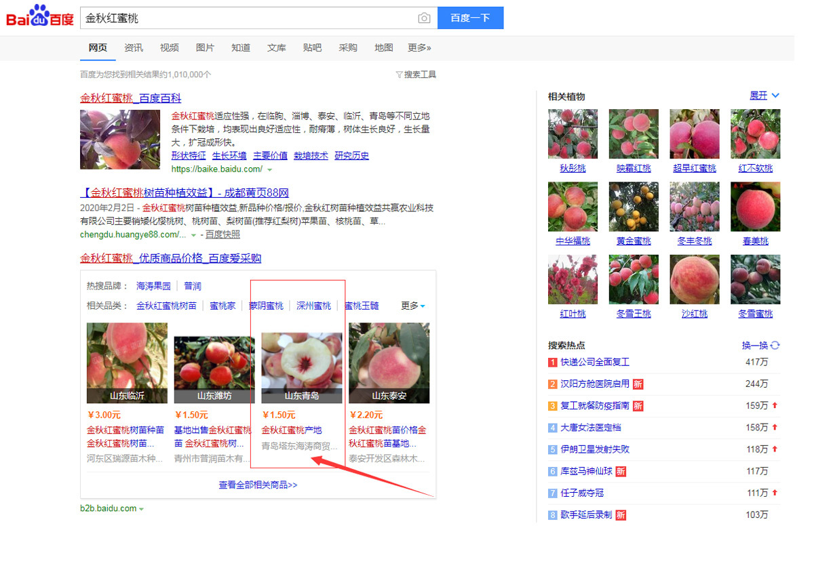Open the 山东泰安 product image
814x572 pixels.
(x=389, y=363)
